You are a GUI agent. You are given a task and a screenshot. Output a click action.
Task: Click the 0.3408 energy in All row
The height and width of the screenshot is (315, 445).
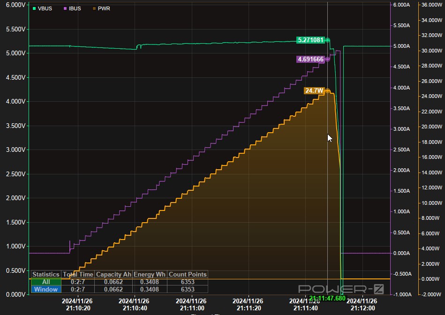tap(150, 282)
